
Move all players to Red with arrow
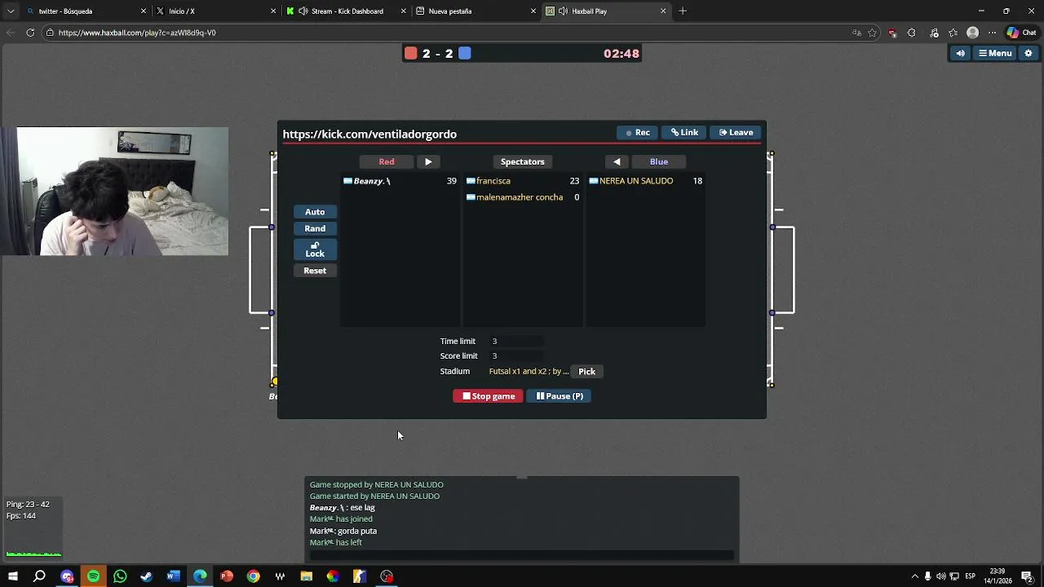click(617, 161)
